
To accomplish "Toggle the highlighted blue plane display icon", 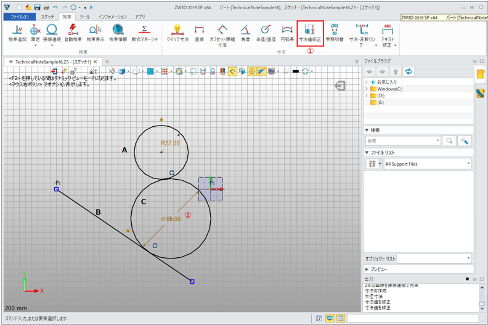I will coord(261,71).
